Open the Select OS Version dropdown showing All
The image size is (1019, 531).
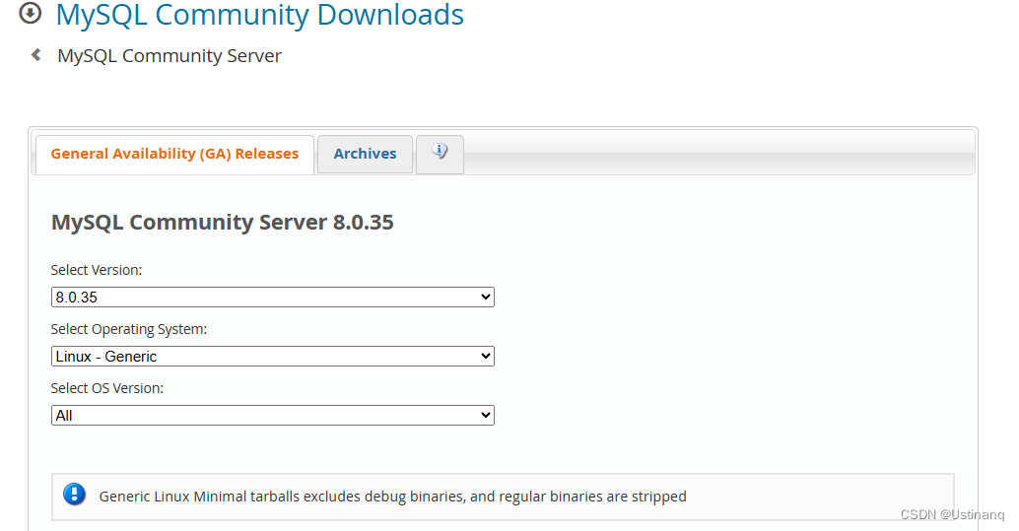(273, 416)
